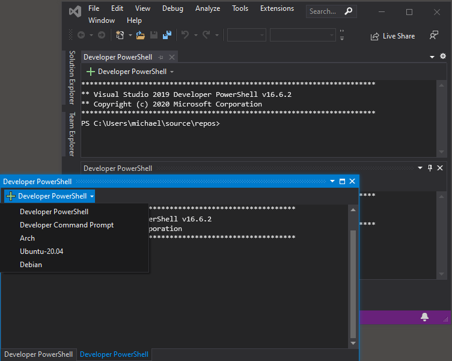Click floating terminal scroll up arrow
This screenshot has height=361, width=452.
(x=353, y=210)
